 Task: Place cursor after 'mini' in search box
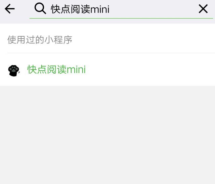point(110,9)
